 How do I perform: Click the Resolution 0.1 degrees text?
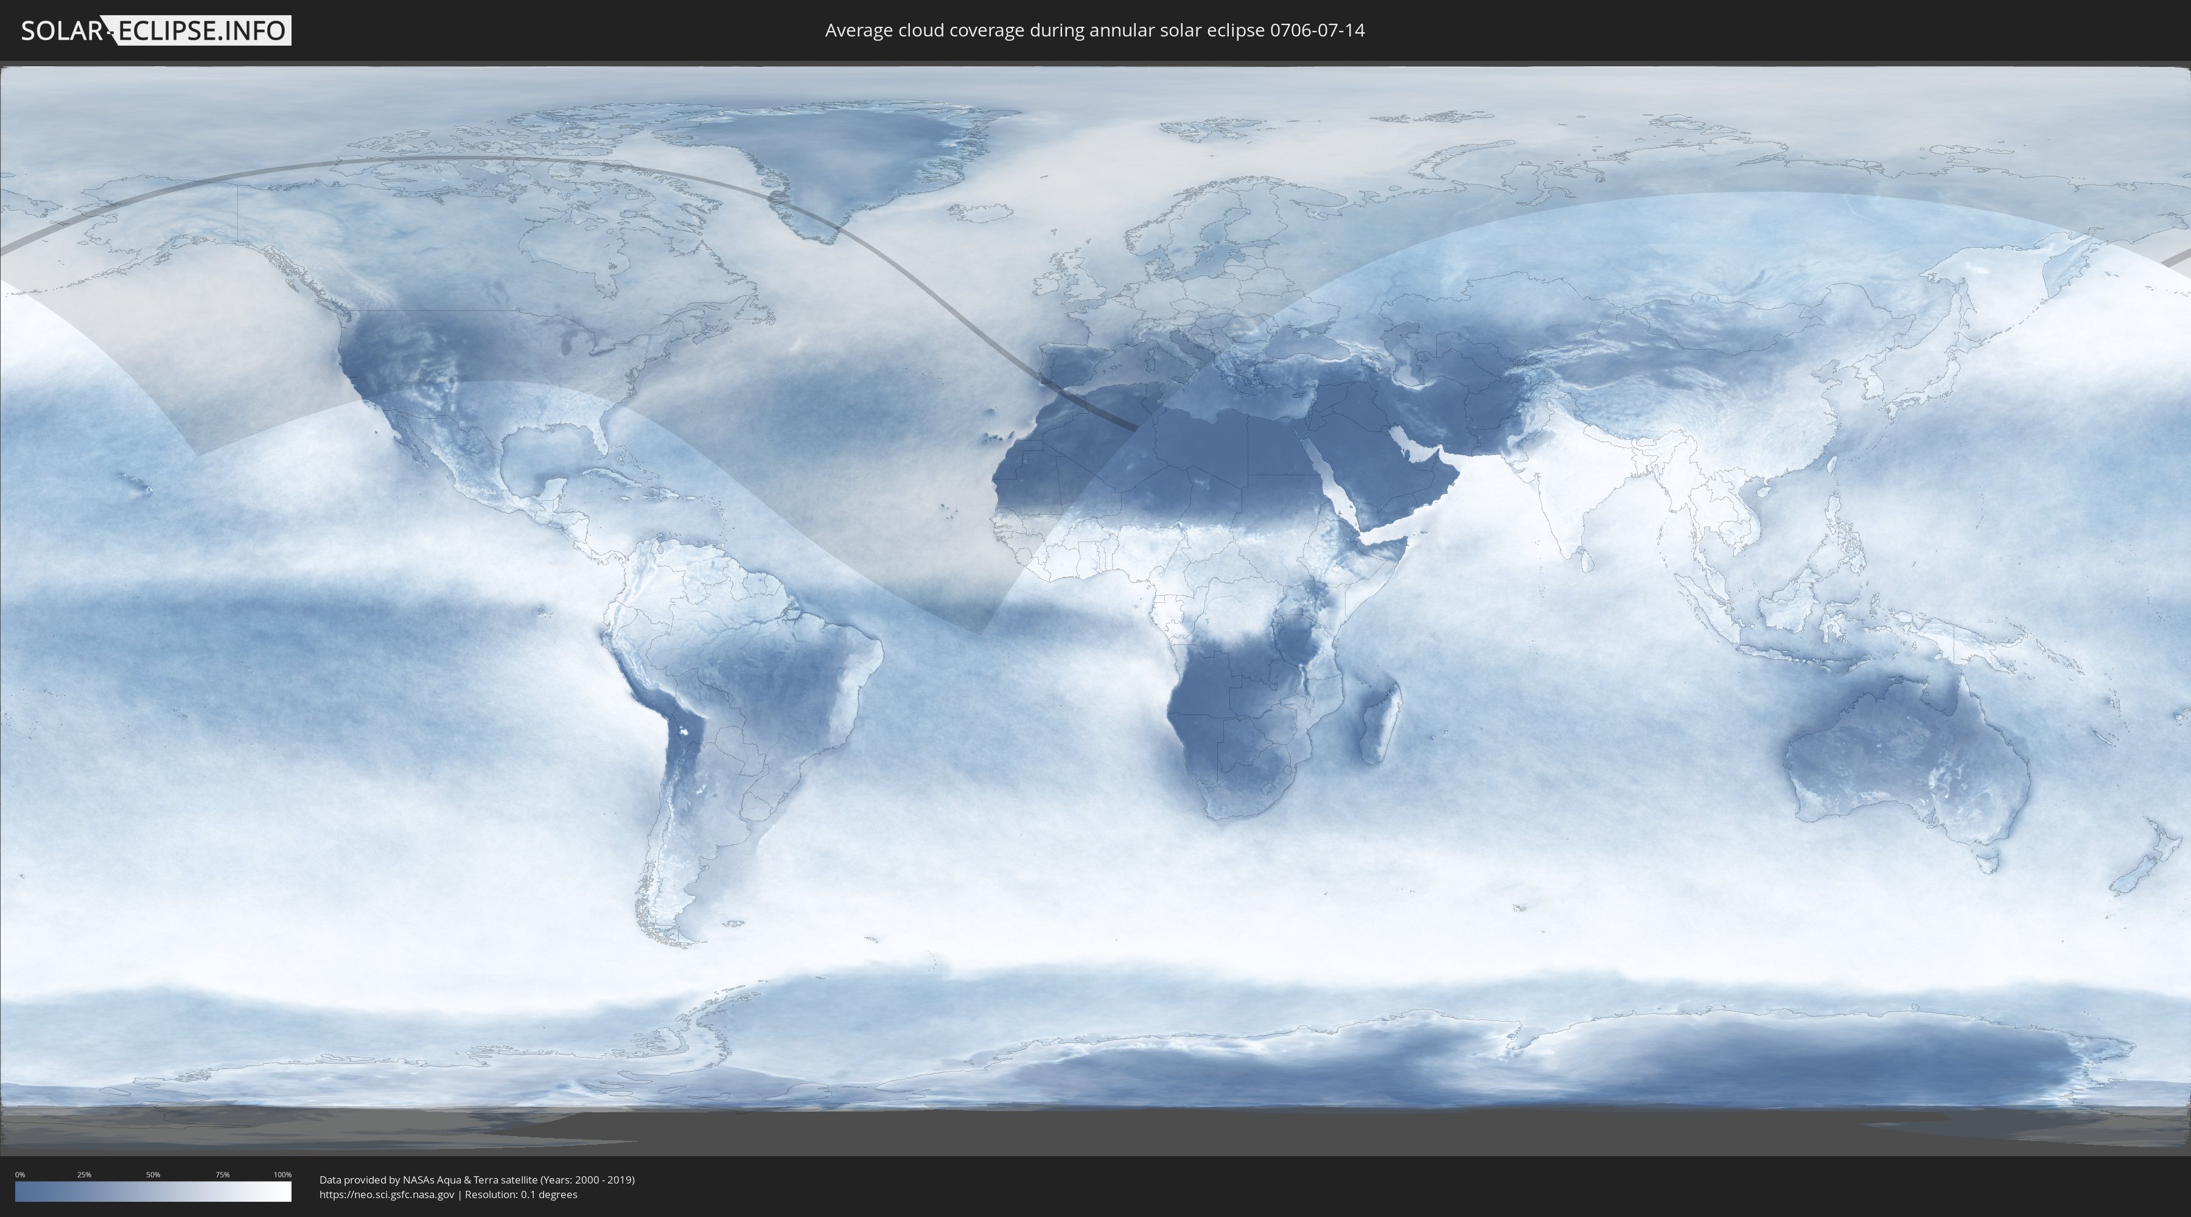point(520,1194)
